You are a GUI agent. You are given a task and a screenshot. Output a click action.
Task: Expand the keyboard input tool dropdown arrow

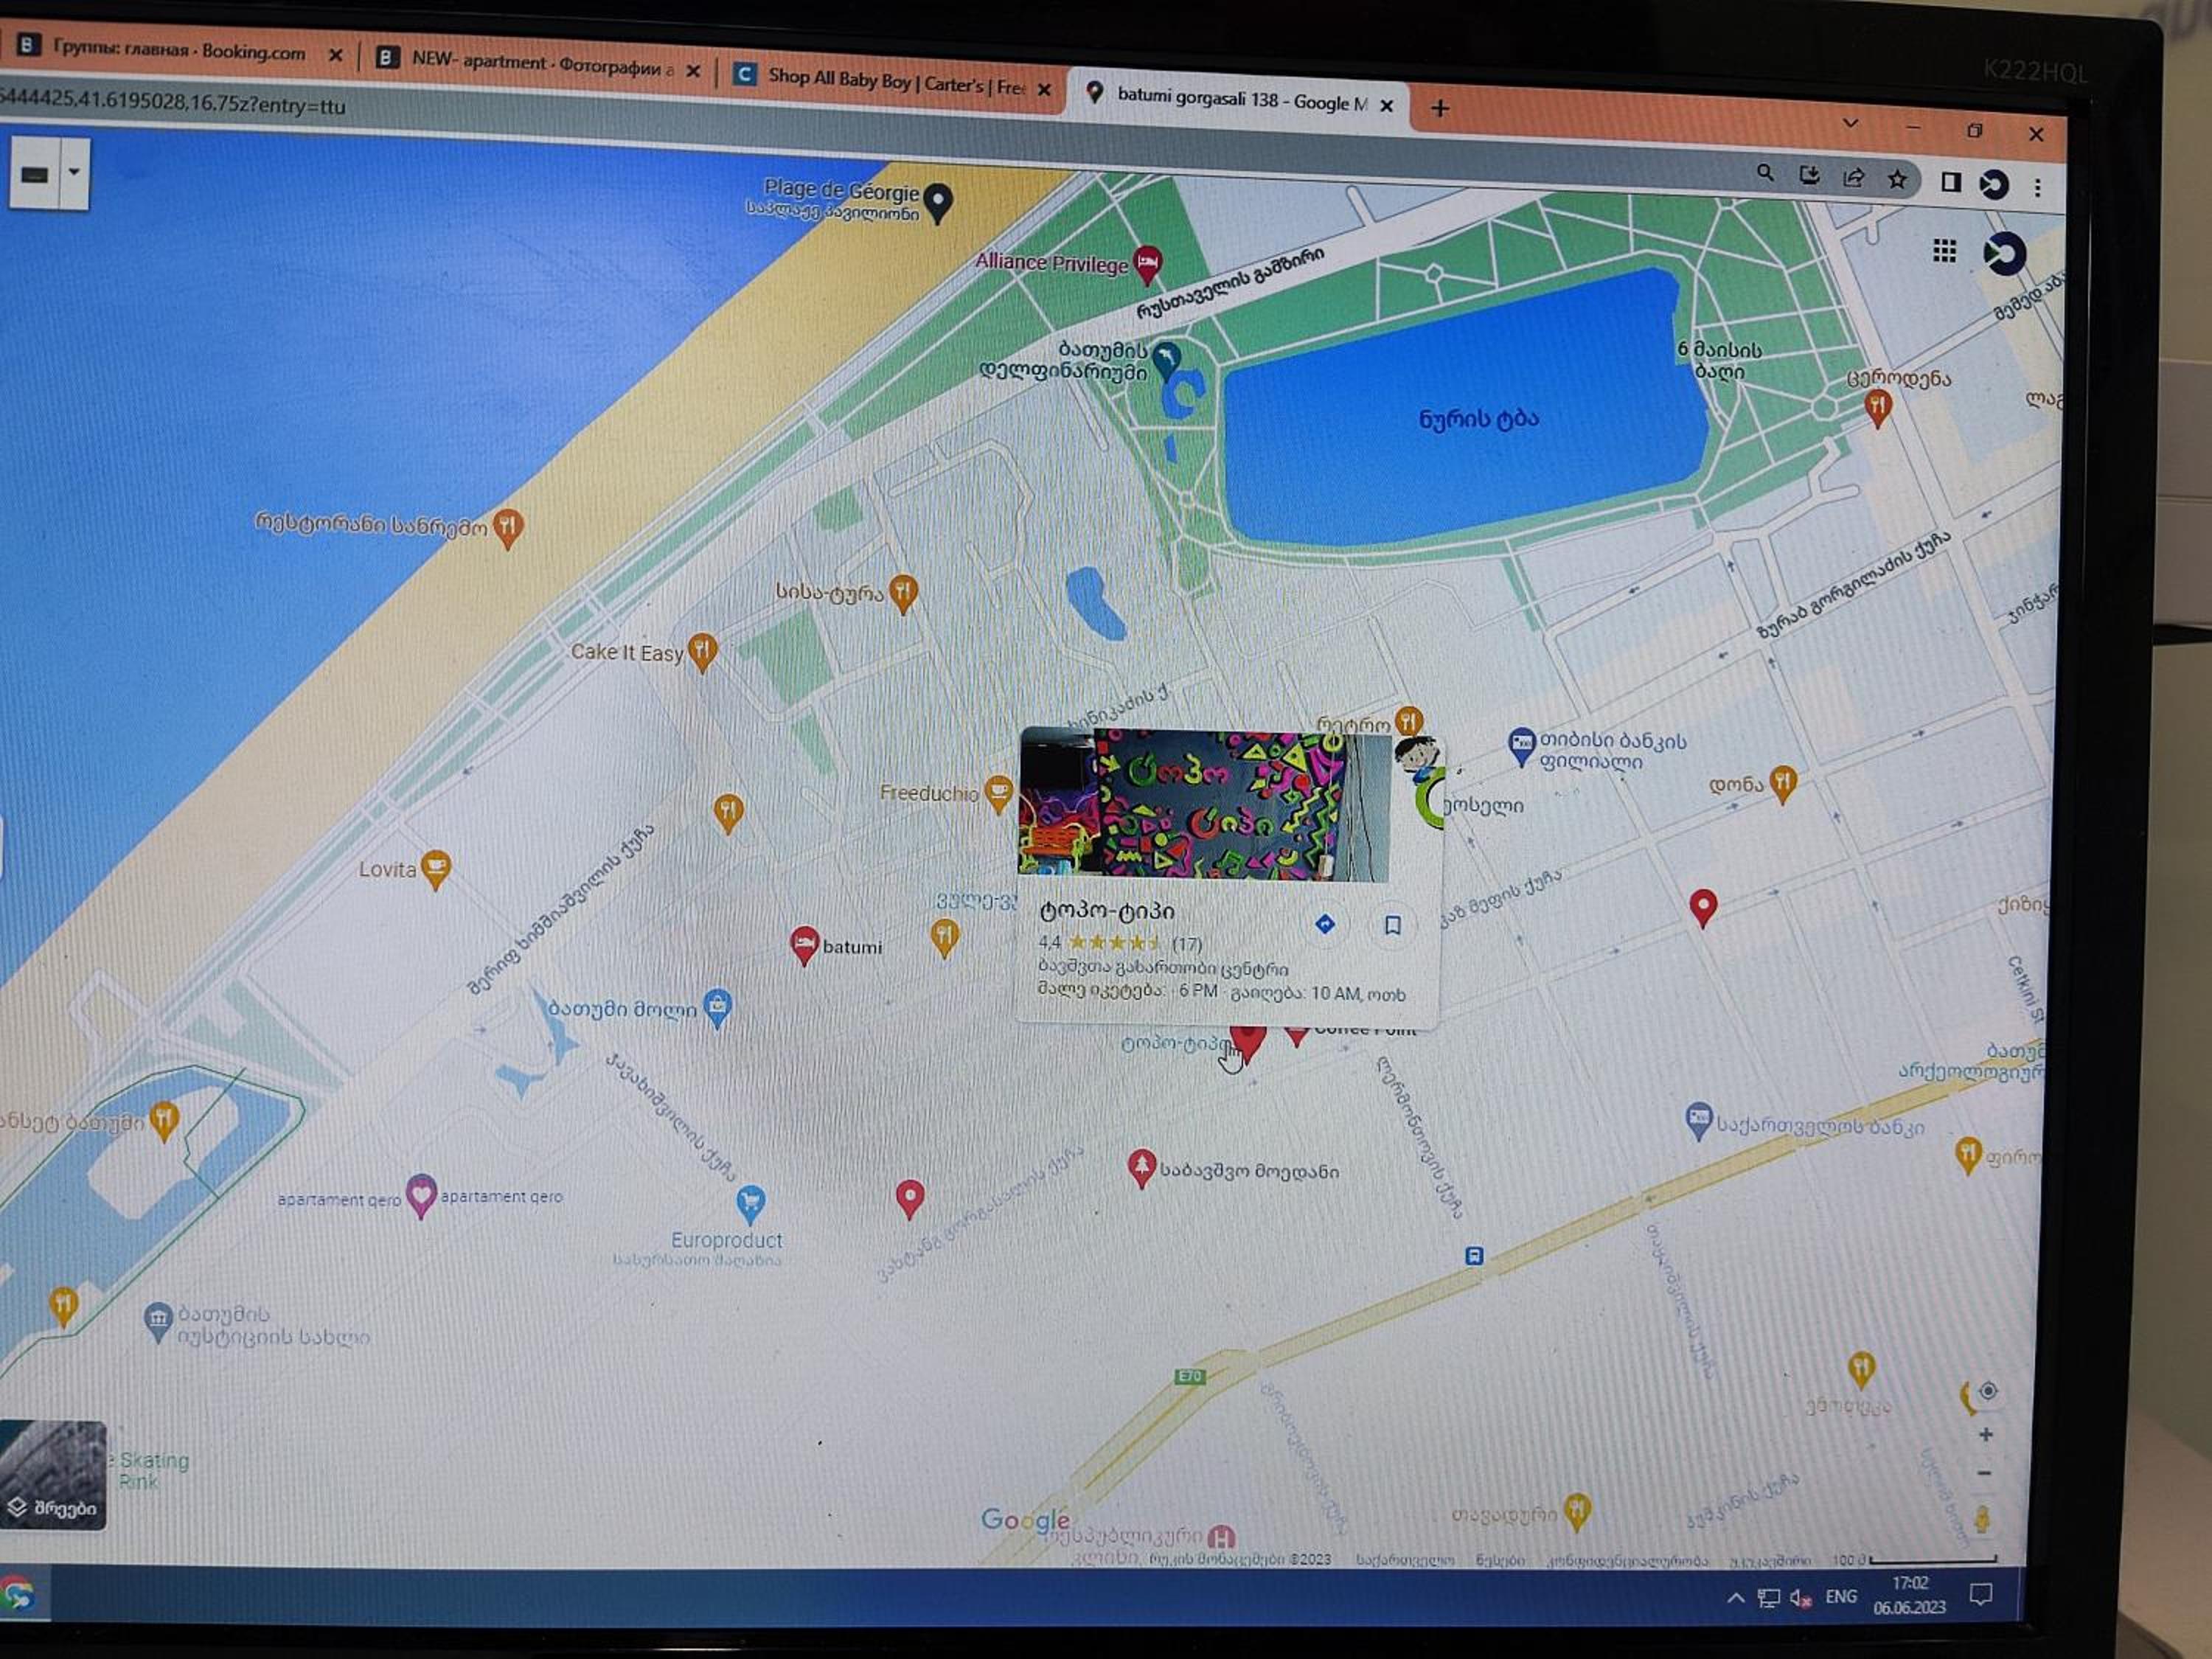[x=74, y=172]
